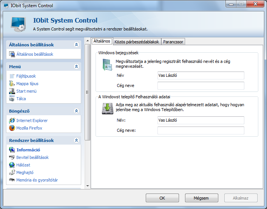Screen dimensions: 267x209
Task: Click the Windows telepítő green arrow icon
Action: pyautogui.click(x=108, y=108)
